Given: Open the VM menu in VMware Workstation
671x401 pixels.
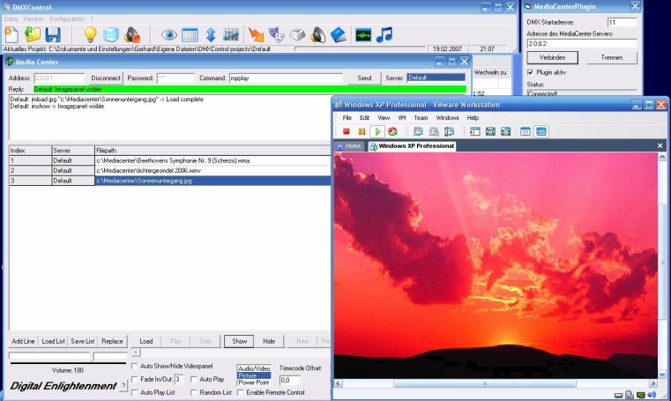Looking at the screenshot, I should pyautogui.click(x=401, y=117).
